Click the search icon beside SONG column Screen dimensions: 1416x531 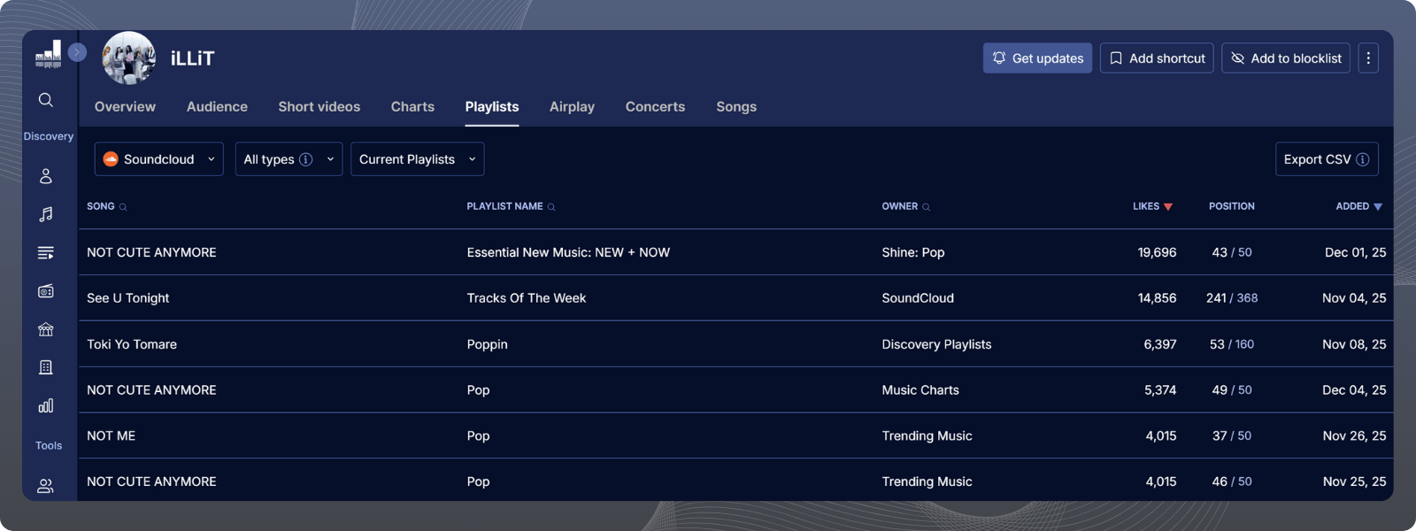(x=123, y=207)
